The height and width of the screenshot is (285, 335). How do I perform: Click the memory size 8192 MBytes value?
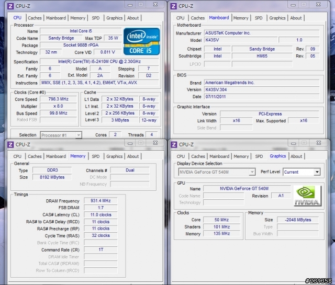coord(52,177)
